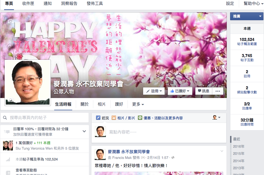This screenshot has height=175, width=264.
Task: Click the 近況 status composer option
Action: tap(103, 118)
